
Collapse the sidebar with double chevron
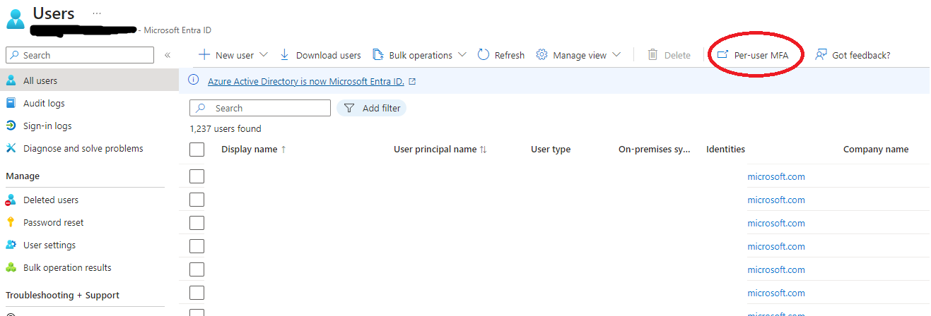(168, 55)
